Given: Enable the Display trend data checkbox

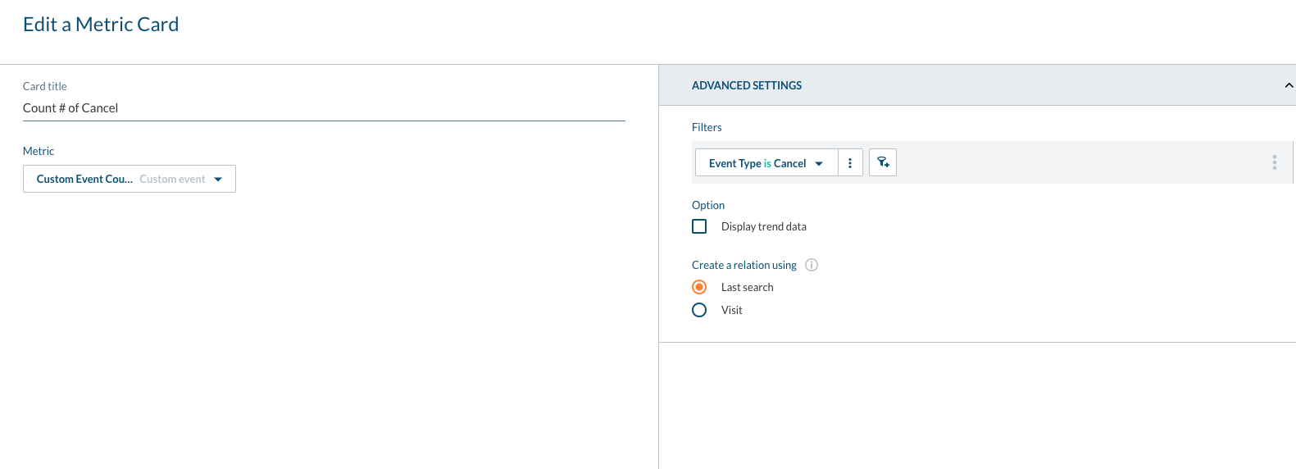Looking at the screenshot, I should click(699, 226).
